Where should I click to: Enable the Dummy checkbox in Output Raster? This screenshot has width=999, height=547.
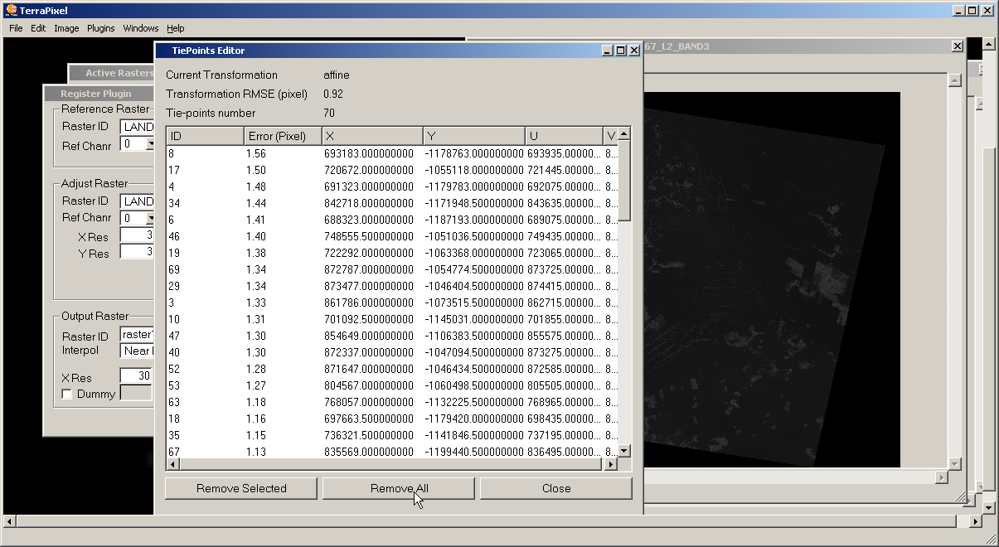click(67, 395)
